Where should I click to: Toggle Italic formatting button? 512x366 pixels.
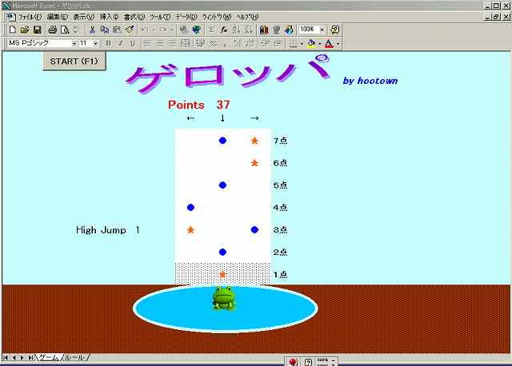(120, 43)
